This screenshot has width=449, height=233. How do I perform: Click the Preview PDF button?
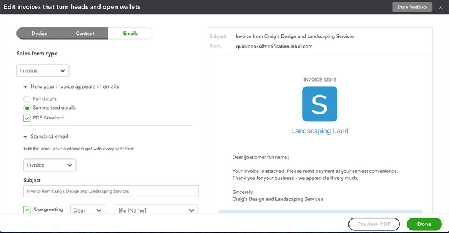(x=374, y=224)
